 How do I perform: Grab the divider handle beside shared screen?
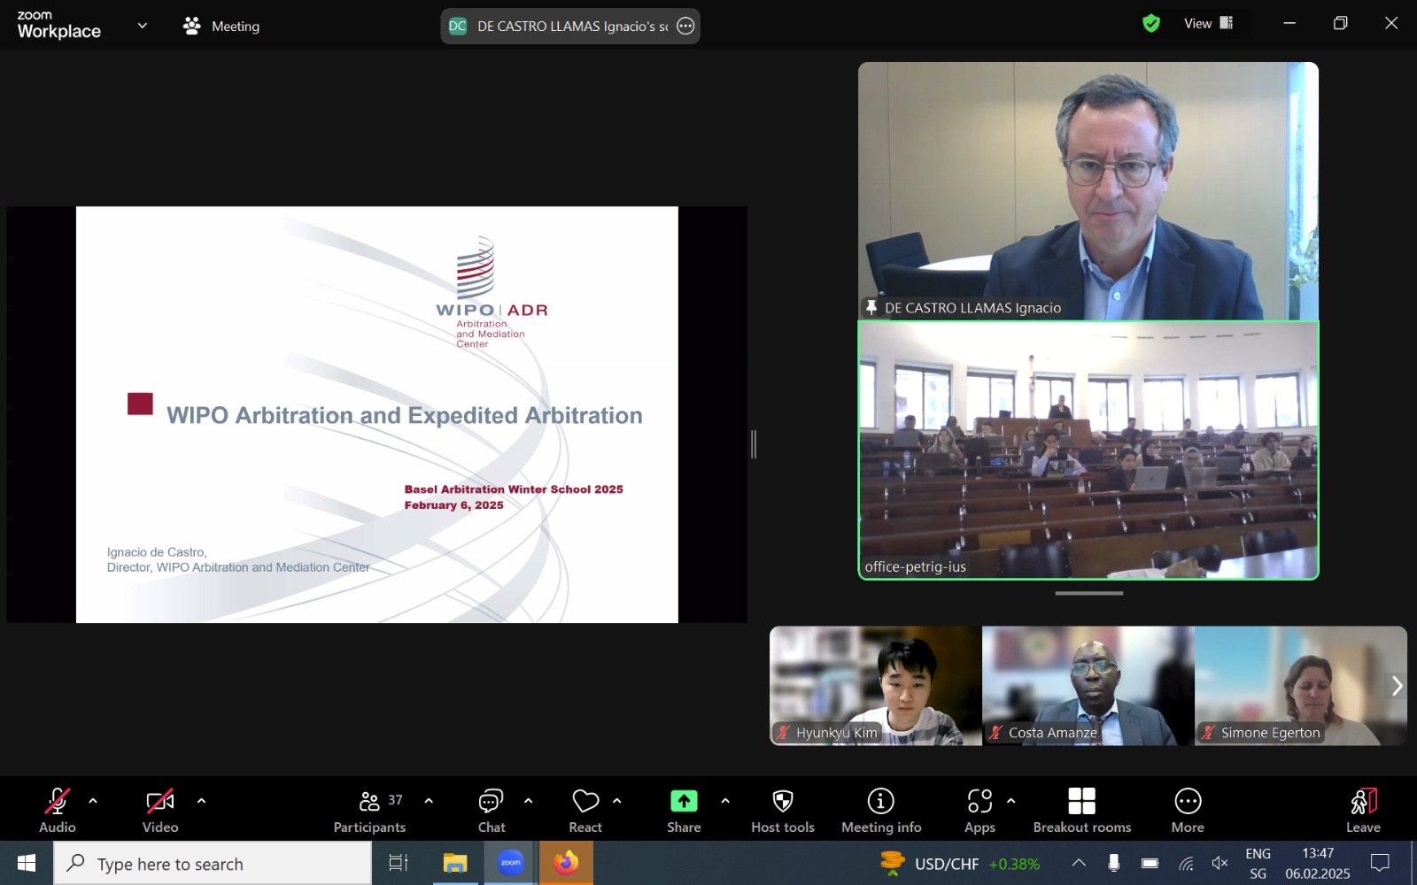click(754, 444)
